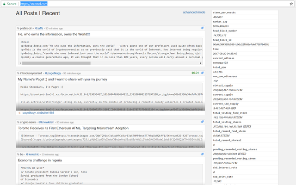Open external link icon for introduceyourself post
This screenshot has height=185, width=296.
202,73
